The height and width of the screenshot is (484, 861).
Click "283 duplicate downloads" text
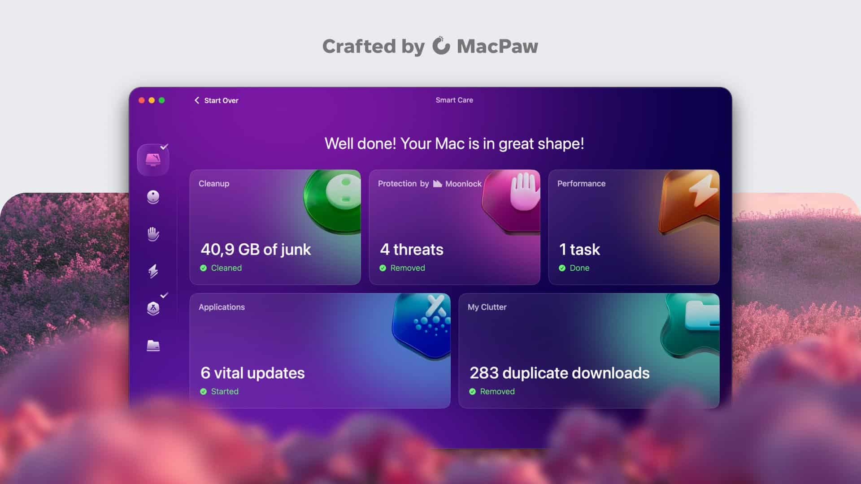pyautogui.click(x=559, y=373)
